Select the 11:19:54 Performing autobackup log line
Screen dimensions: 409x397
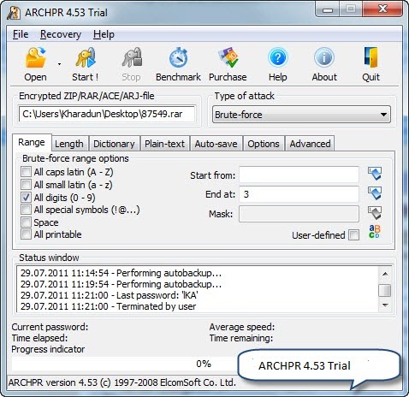tap(121, 284)
